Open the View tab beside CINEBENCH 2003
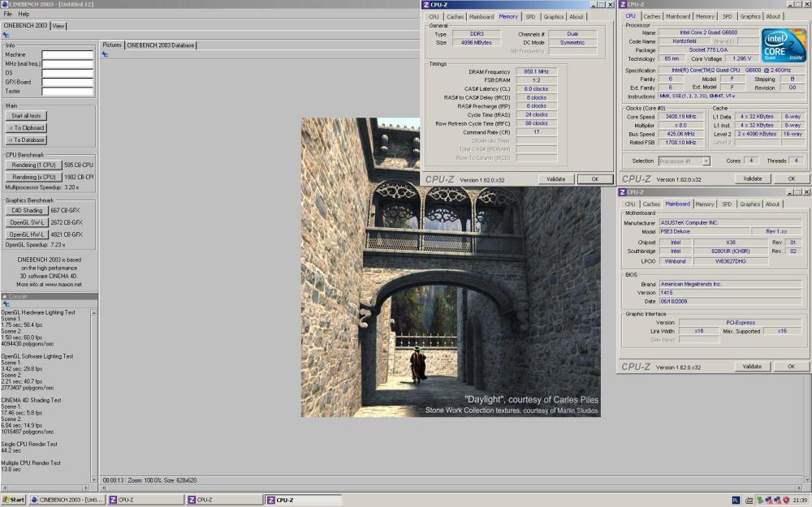The image size is (812, 507). tap(58, 26)
